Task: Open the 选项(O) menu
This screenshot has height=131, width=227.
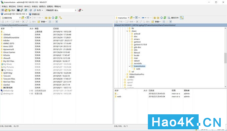Action: pos(42,6)
